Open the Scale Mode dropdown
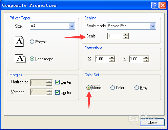The image size is (168, 130). pyautogui.click(x=153, y=26)
